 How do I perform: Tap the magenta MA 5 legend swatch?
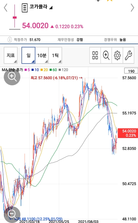click(x=26, y=70)
